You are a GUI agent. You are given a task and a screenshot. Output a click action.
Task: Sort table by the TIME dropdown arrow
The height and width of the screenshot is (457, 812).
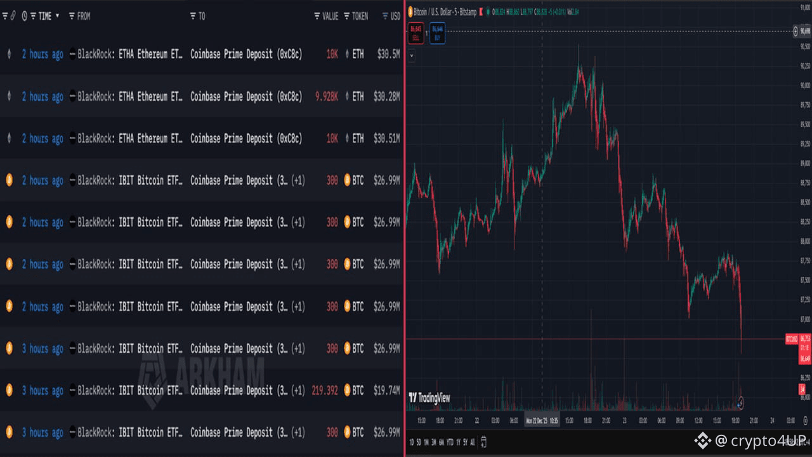pyautogui.click(x=58, y=16)
